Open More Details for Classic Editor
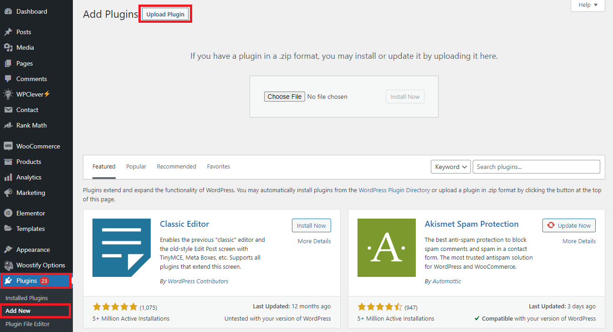This screenshot has width=613, height=332. (x=314, y=241)
